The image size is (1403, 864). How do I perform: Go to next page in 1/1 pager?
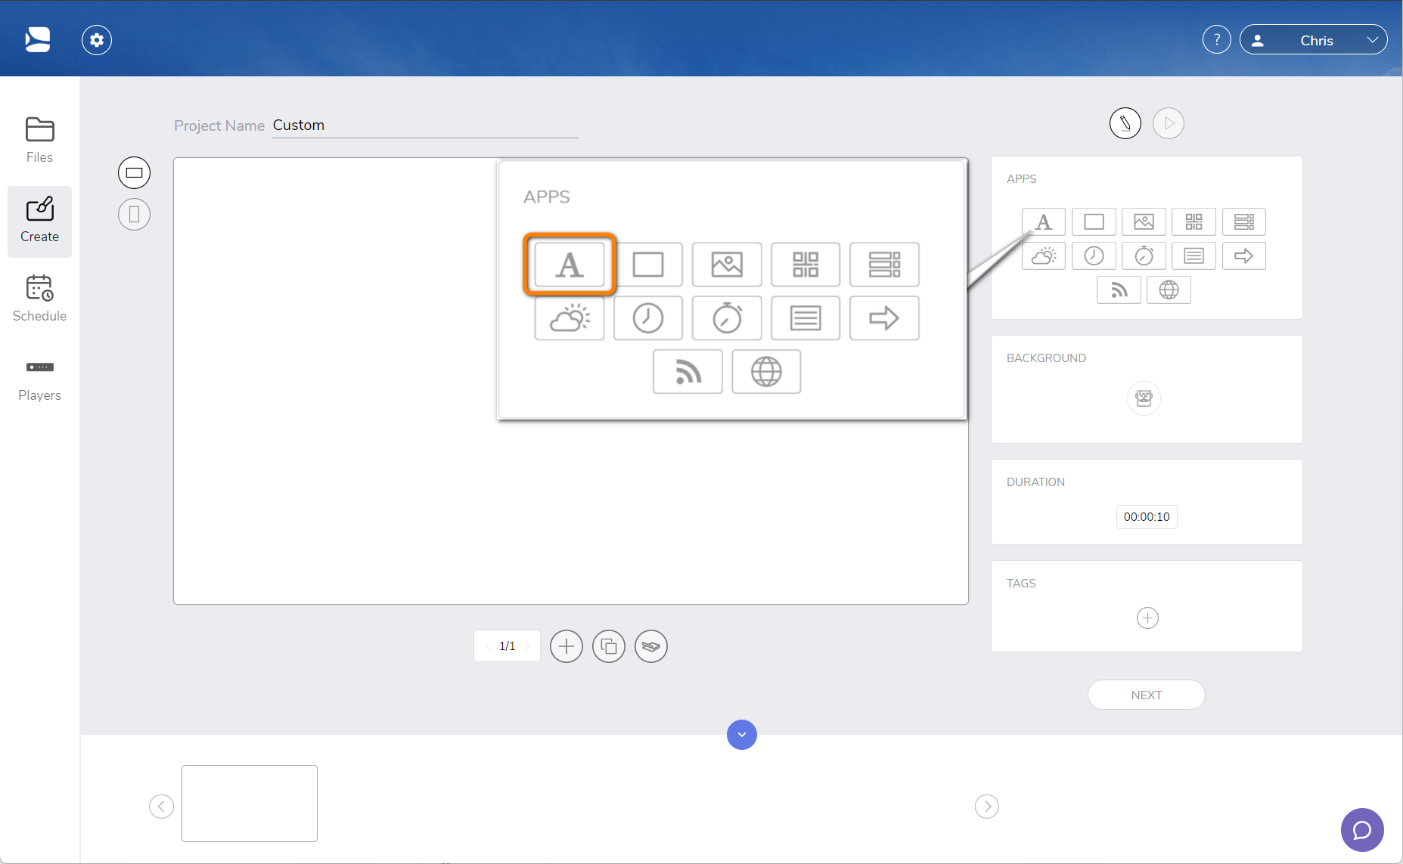527,646
